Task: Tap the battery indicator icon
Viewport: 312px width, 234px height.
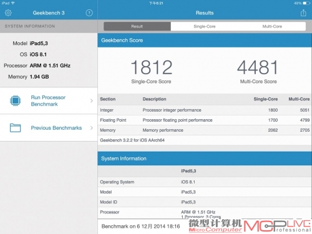Action: [306, 3]
